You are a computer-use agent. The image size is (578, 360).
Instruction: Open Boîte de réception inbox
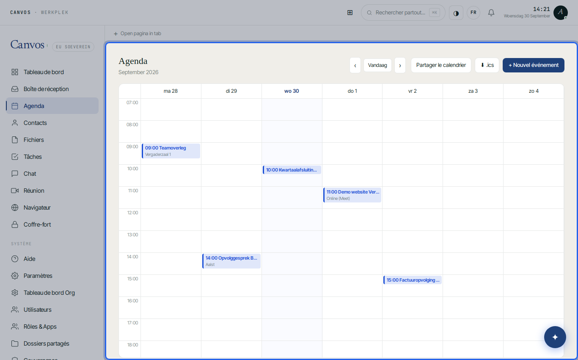pyautogui.click(x=52, y=89)
